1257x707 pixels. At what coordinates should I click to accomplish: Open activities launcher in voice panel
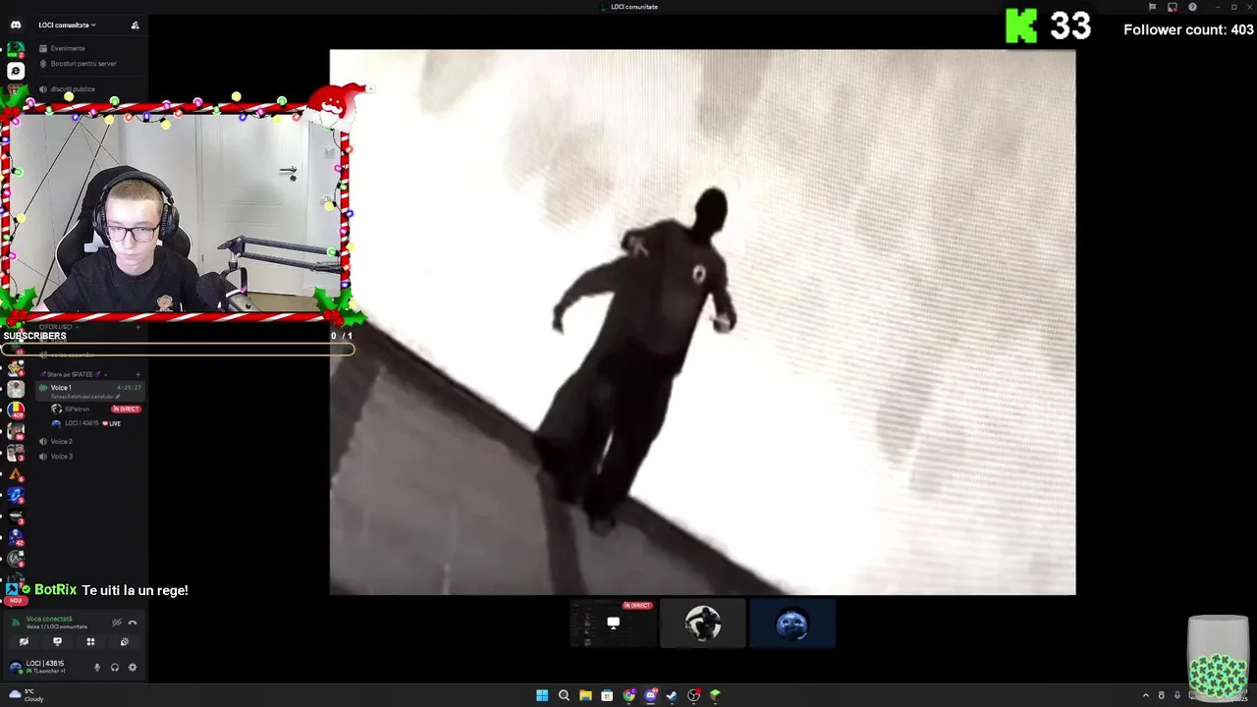90,642
